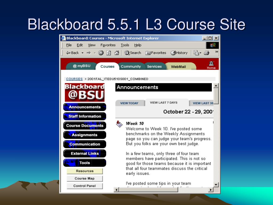Image resolution: width=273 pixels, height=205 pixels.
Task: Go to Assignments in the sidebar
Action: 85,135
